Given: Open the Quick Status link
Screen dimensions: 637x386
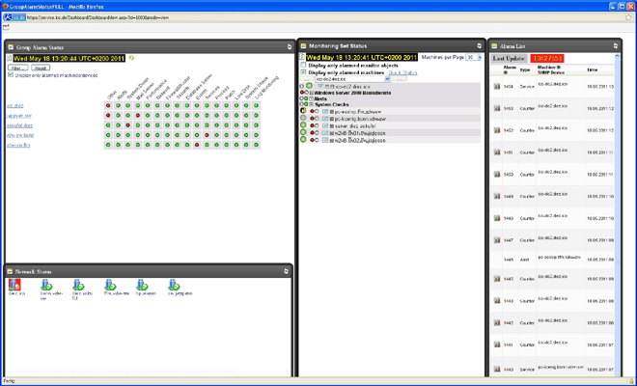Looking at the screenshot, I should 402,72.
